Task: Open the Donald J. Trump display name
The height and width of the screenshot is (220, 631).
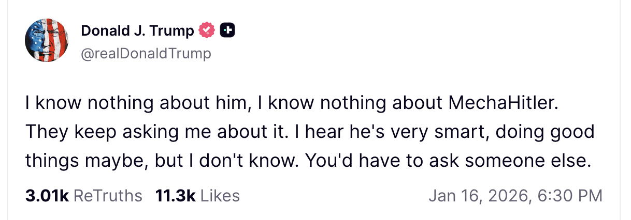Action: 137,31
